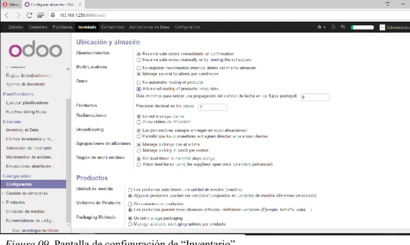This screenshot has height=245, width=410.
Task: Select Advanced routing of products using rules
Action: pyautogui.click(x=138, y=89)
